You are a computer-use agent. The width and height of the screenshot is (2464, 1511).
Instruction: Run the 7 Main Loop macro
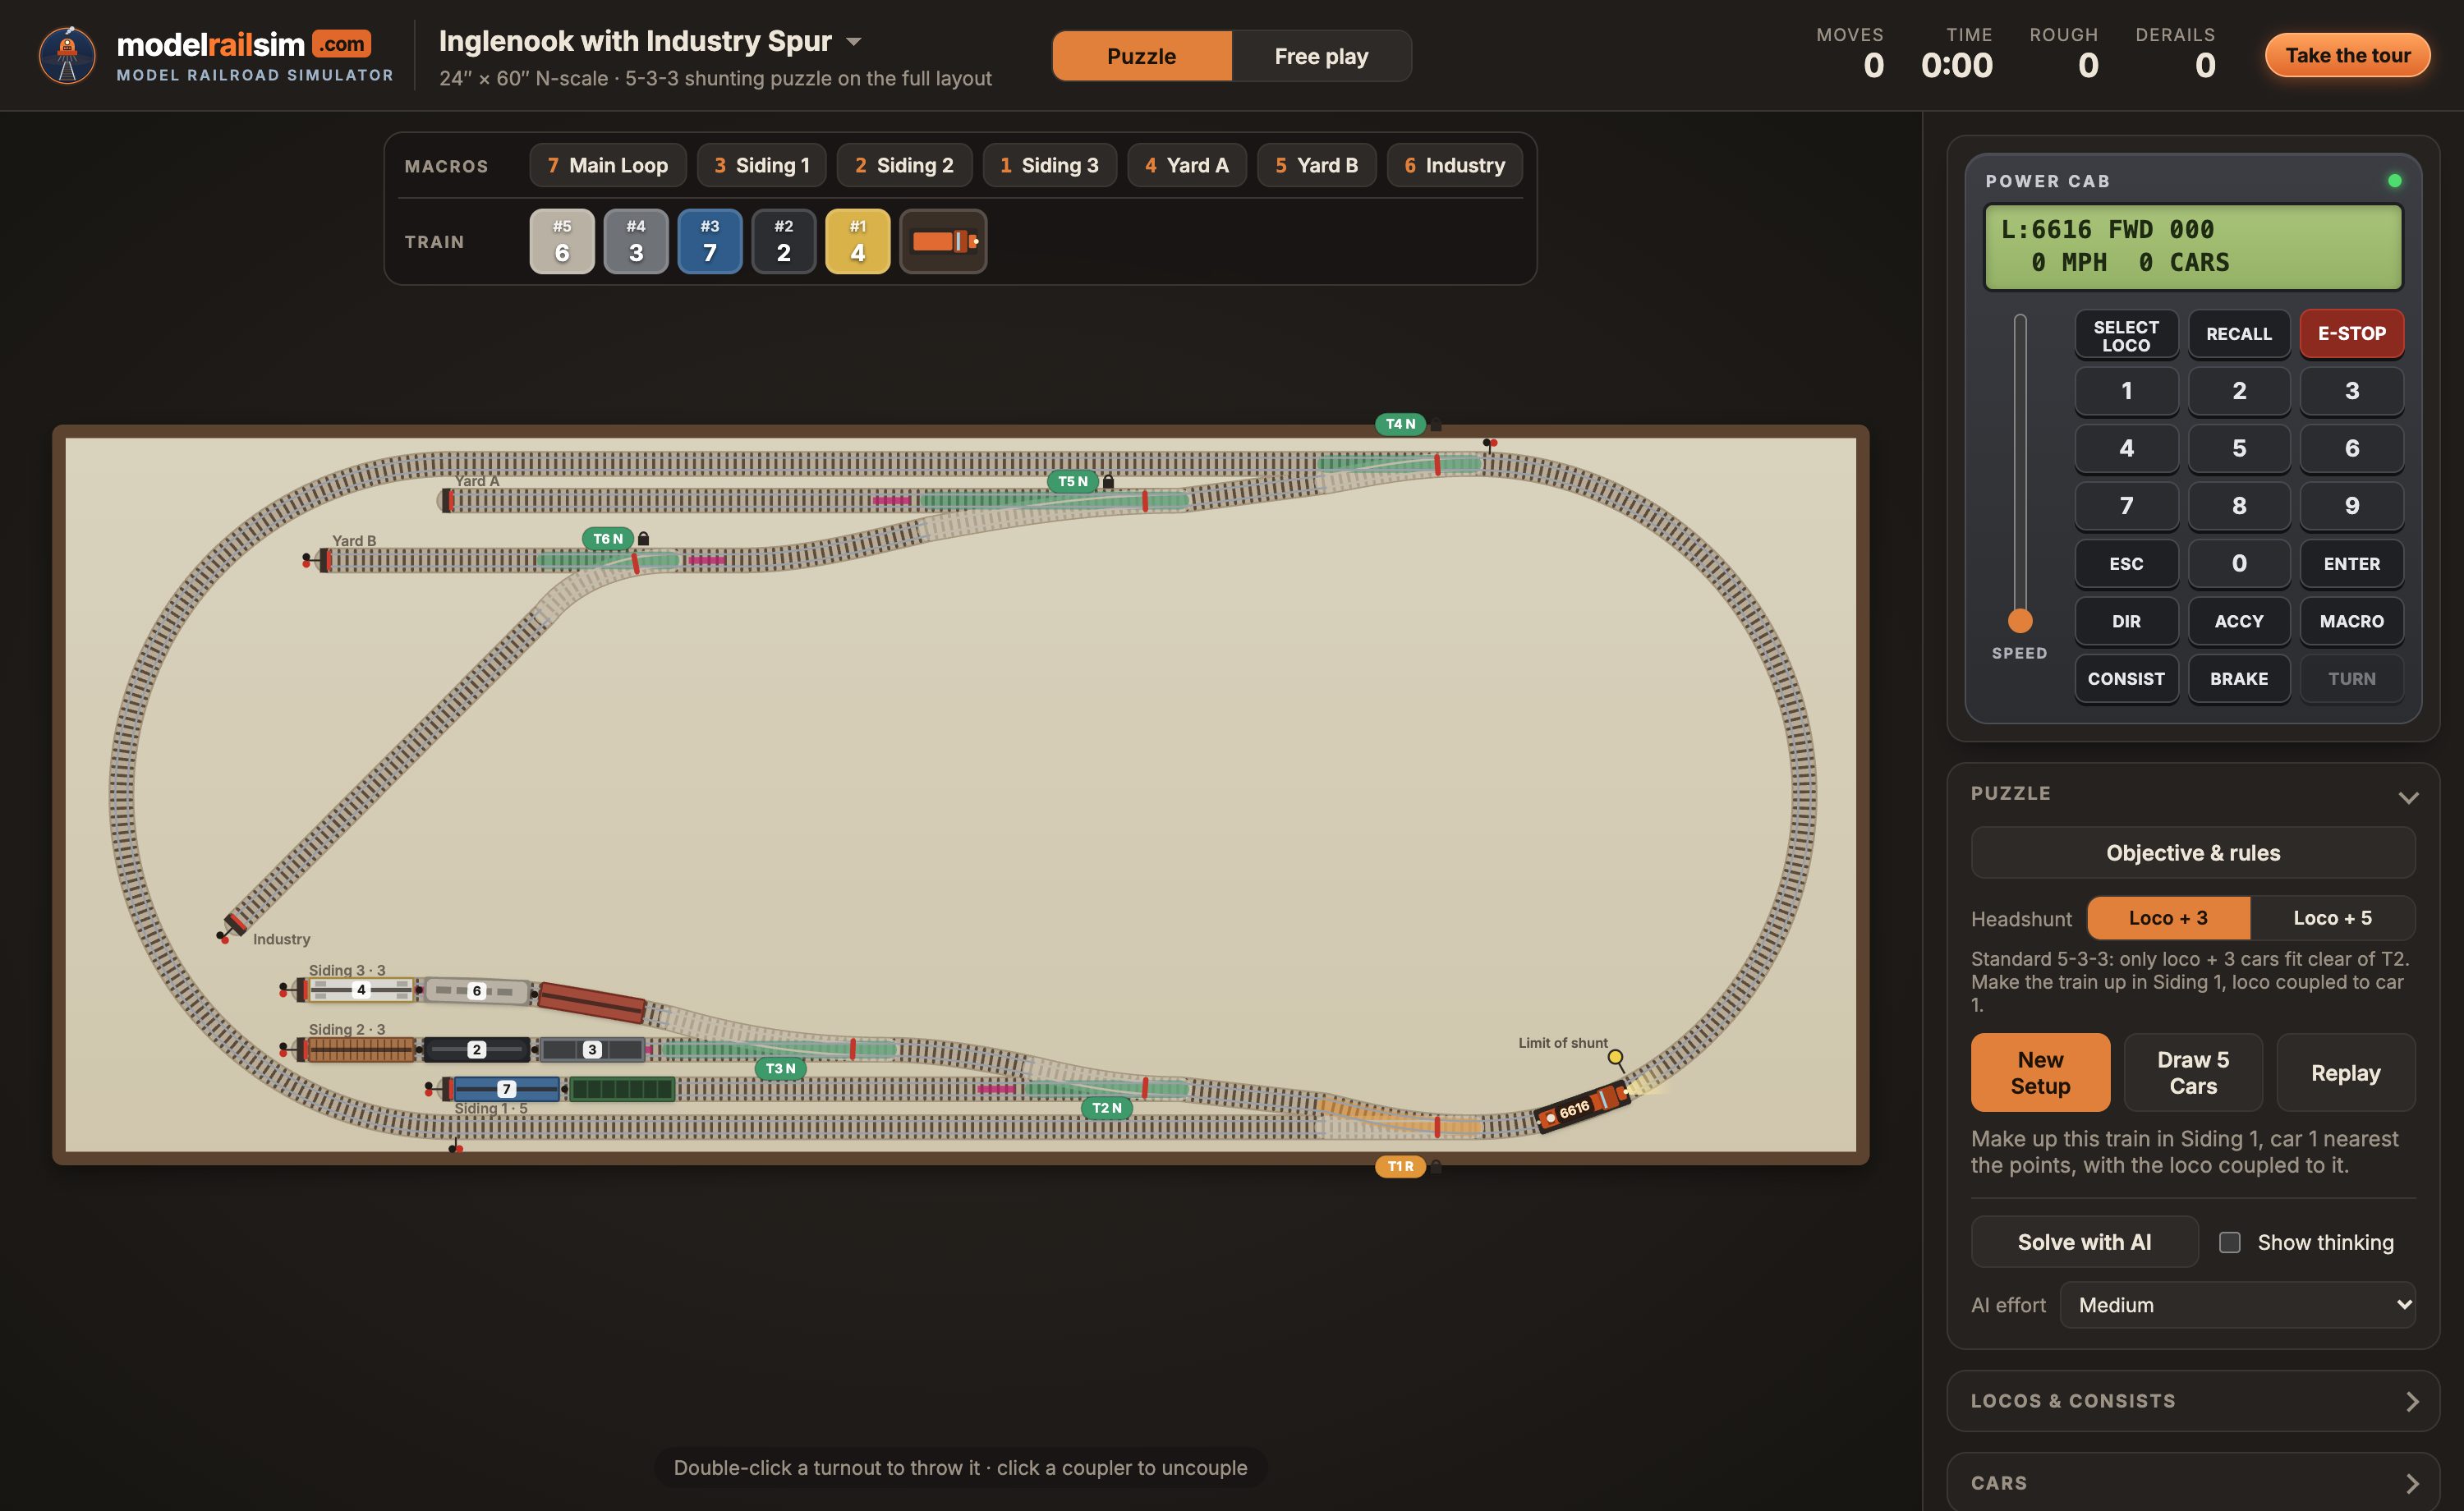pyautogui.click(x=608, y=165)
